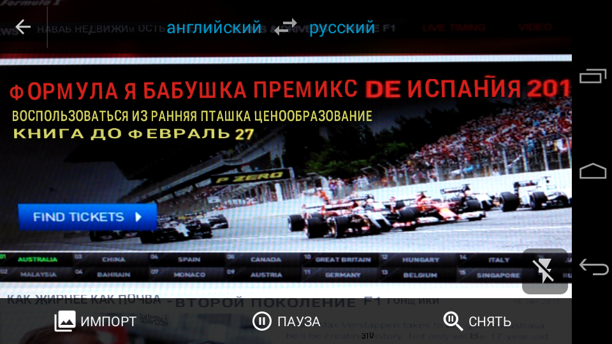This screenshot has width=612, height=344.
Task: Select BELGIUM race entry
Action: 420,275
